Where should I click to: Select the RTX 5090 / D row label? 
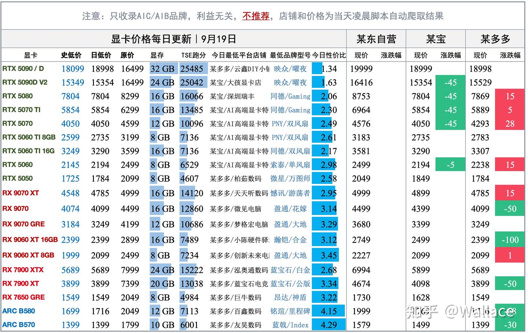point(23,69)
